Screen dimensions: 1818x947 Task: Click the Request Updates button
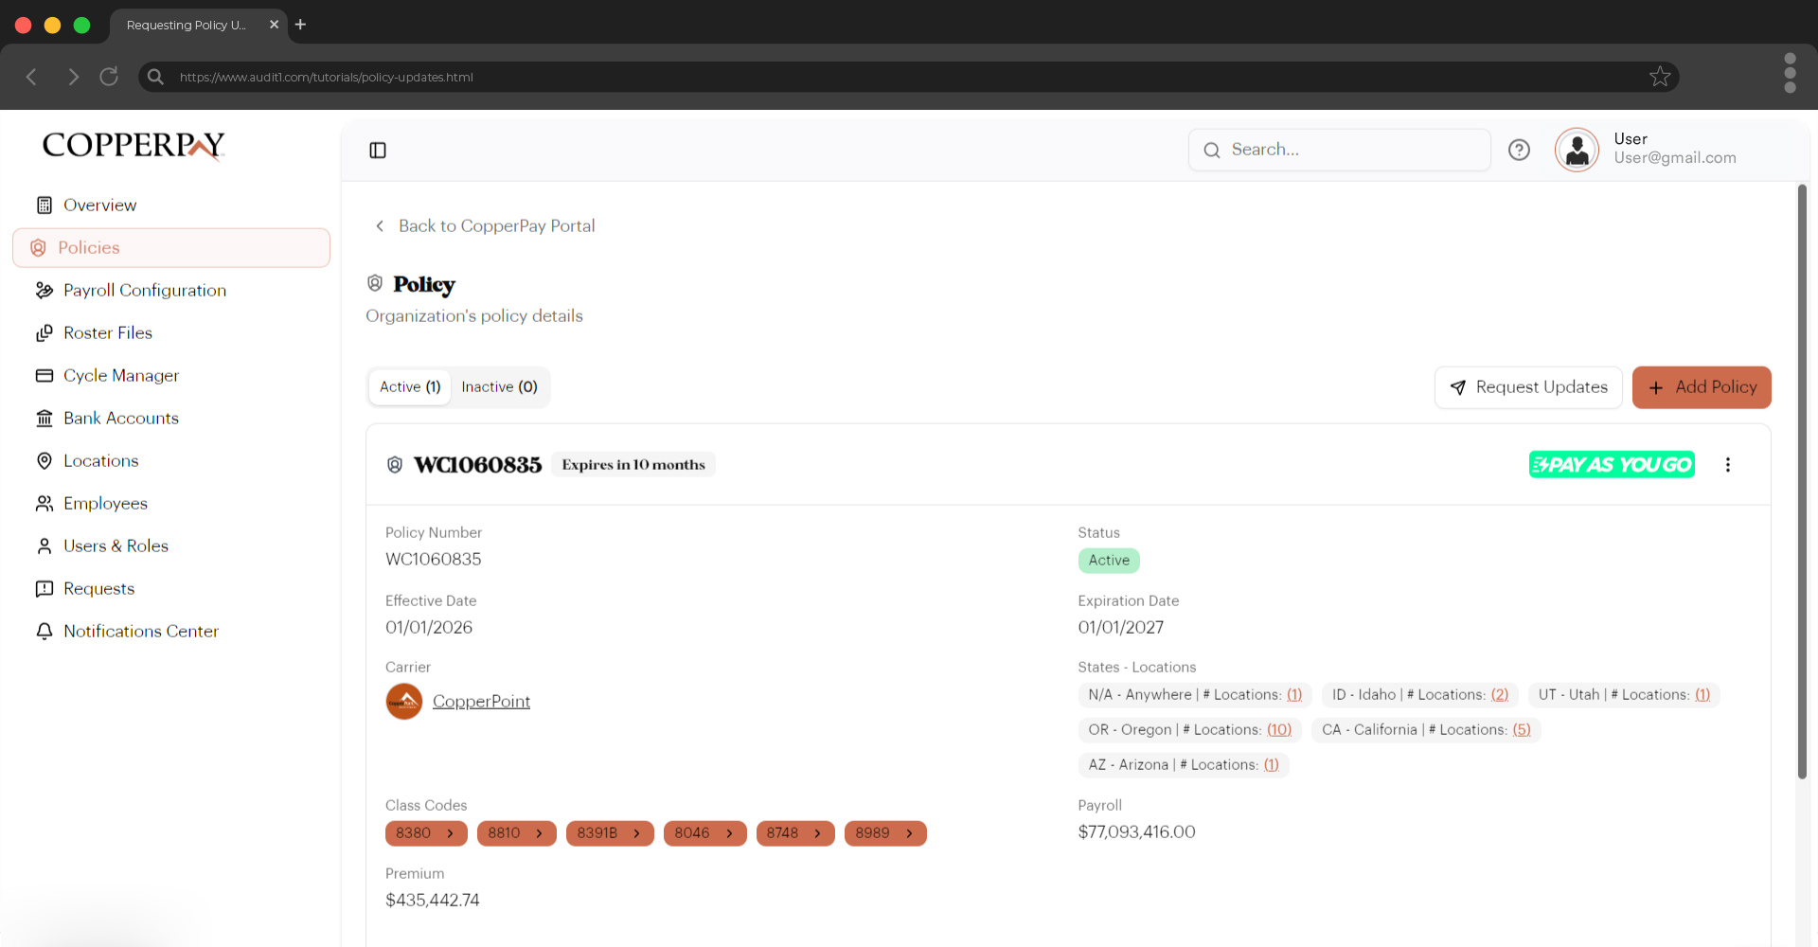coord(1527,387)
